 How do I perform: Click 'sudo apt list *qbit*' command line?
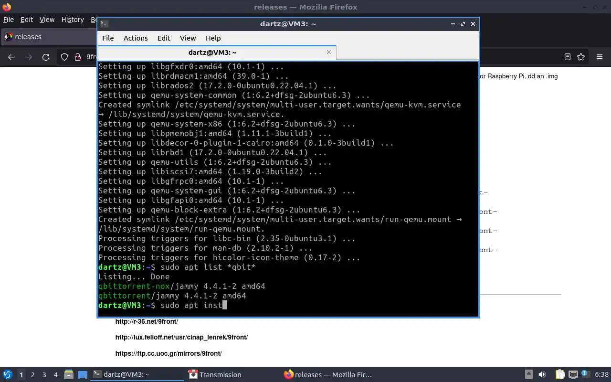tap(208, 267)
